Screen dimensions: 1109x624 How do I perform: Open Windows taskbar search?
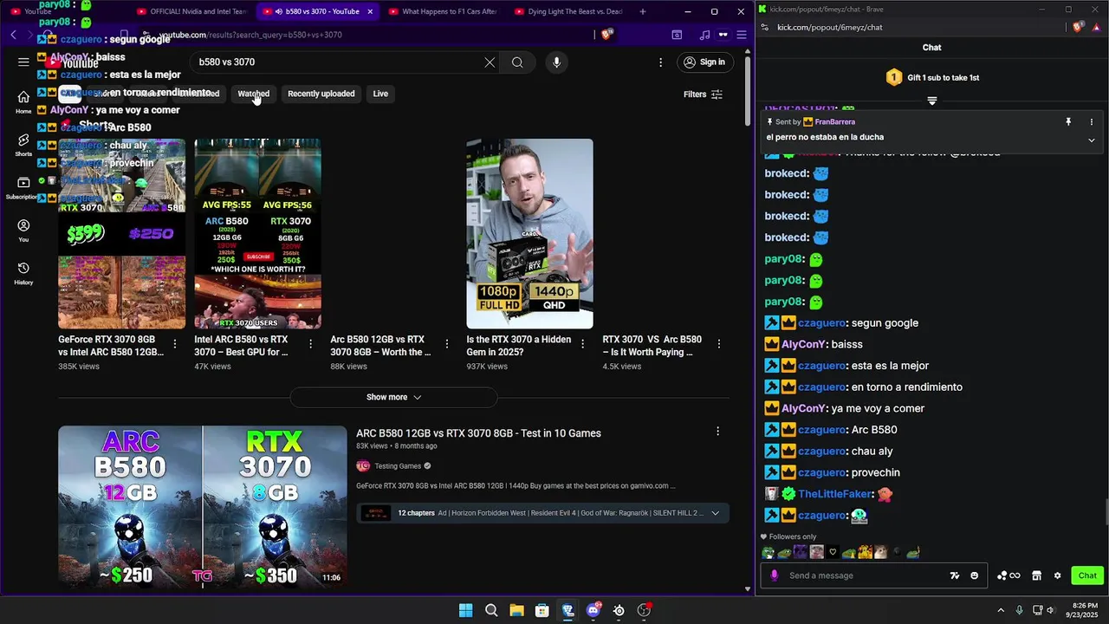[491, 610]
